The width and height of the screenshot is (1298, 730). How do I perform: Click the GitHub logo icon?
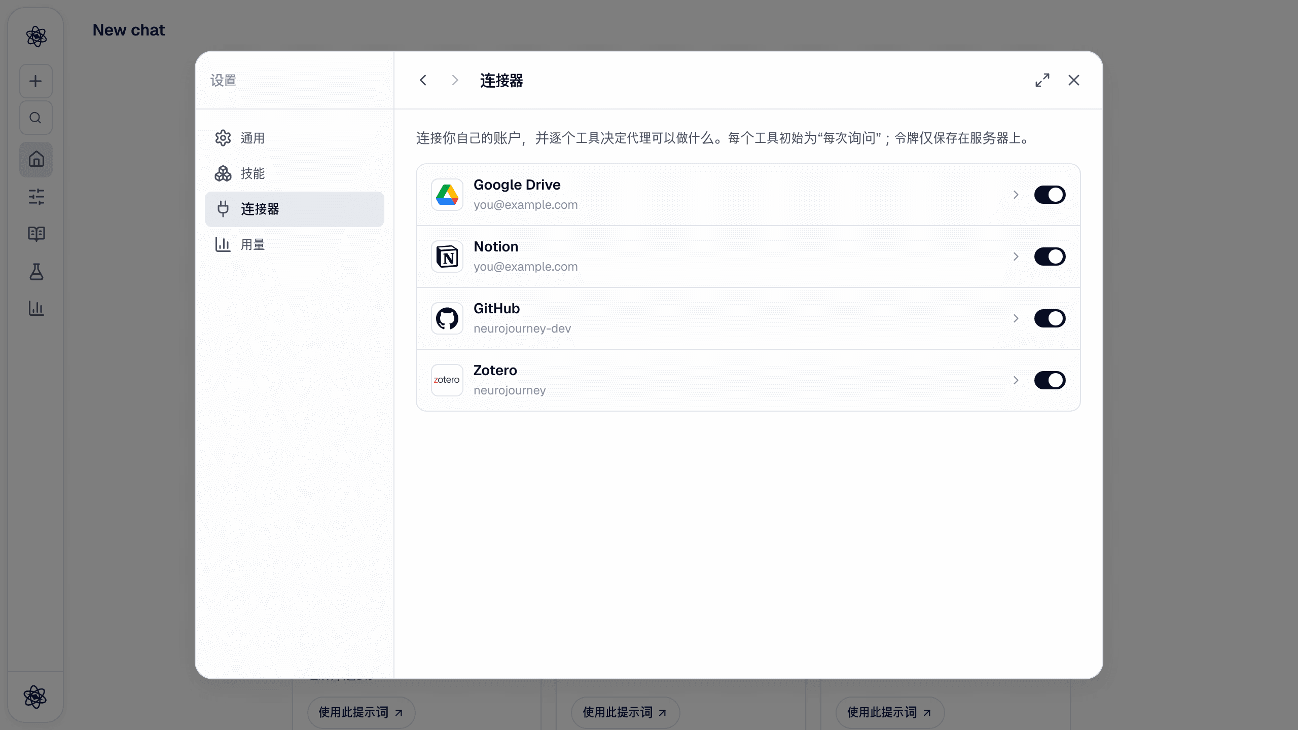coord(447,318)
